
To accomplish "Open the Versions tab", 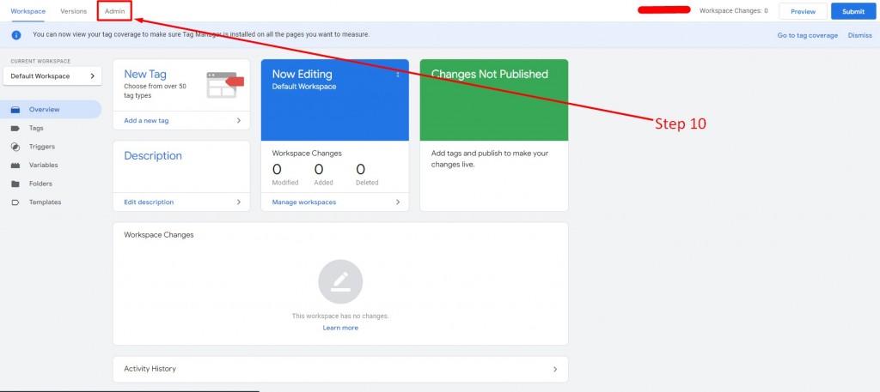I will (74, 11).
